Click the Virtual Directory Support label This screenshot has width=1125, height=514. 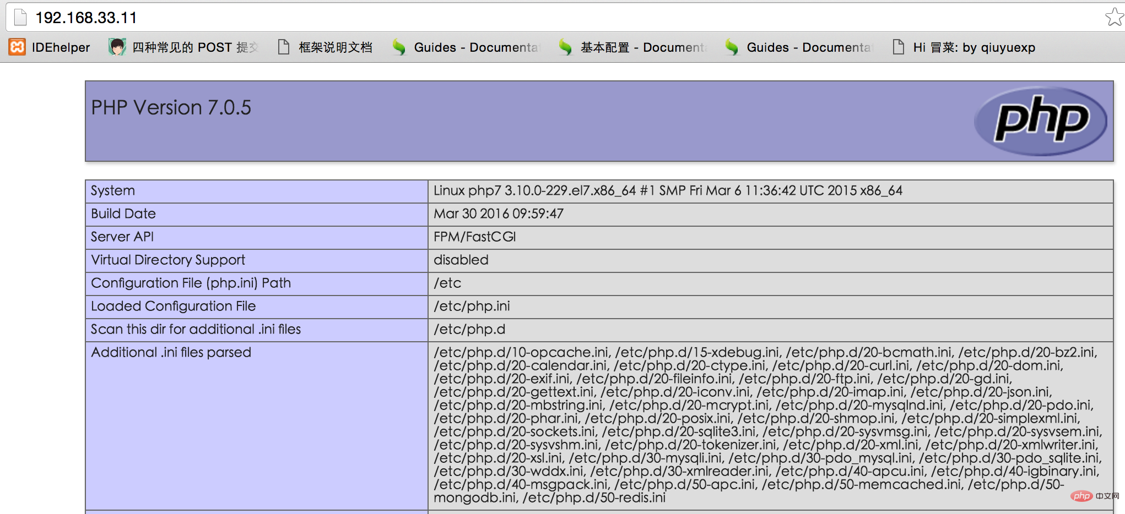(168, 260)
